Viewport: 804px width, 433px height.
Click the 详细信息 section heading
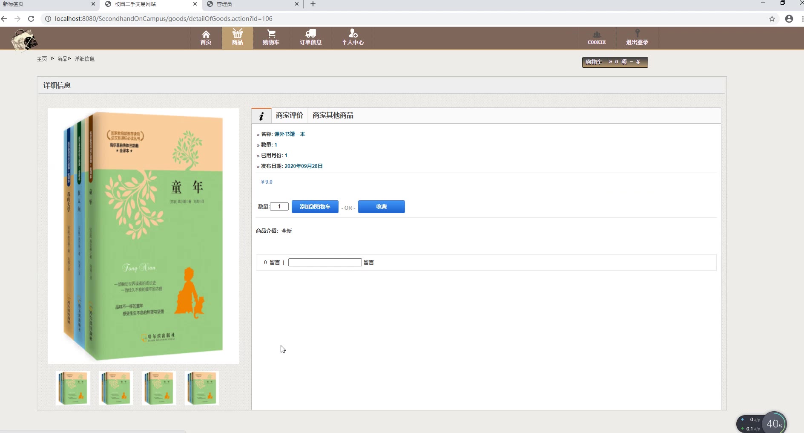click(57, 85)
